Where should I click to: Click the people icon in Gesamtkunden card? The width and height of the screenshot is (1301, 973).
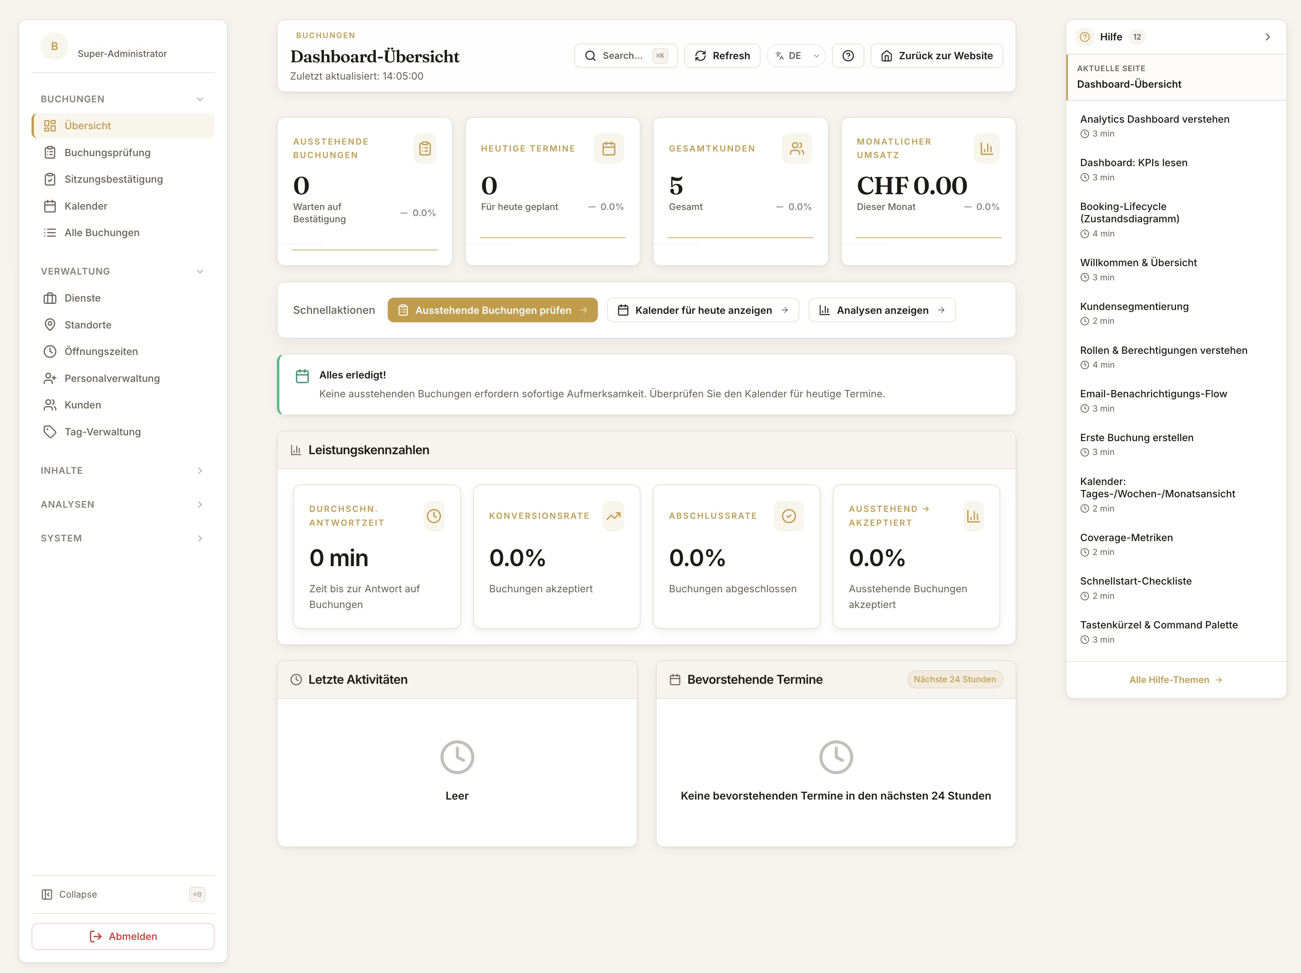796,149
